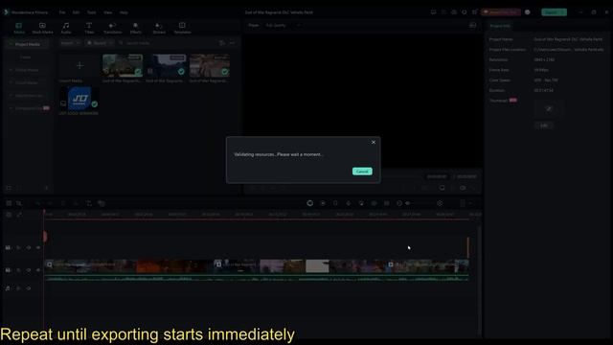This screenshot has width=613, height=345.
Task: Click the timeline delete icon
Action: pyautogui.click(x=63, y=203)
